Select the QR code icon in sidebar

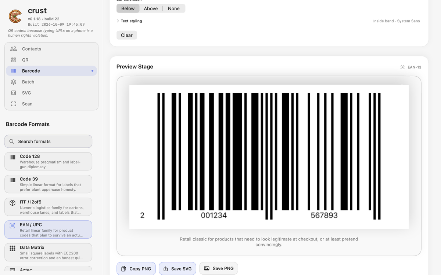[14, 60]
